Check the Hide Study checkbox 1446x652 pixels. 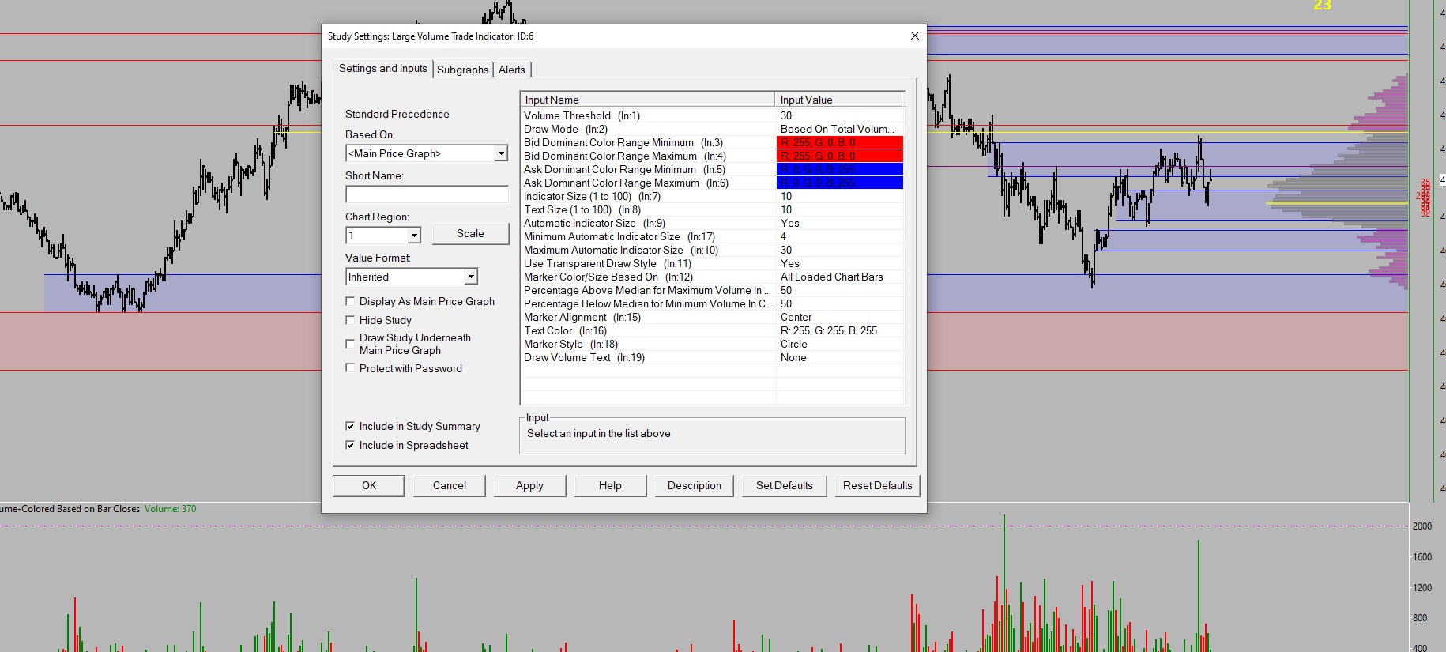click(350, 320)
